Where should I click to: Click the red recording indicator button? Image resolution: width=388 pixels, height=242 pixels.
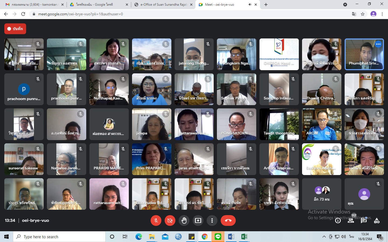pyautogui.click(x=15, y=29)
